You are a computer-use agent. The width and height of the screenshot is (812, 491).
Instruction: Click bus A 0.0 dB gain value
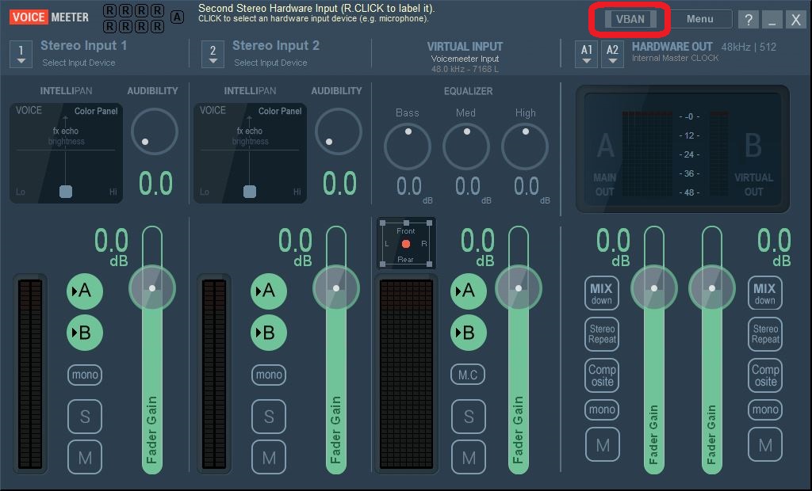pos(614,247)
